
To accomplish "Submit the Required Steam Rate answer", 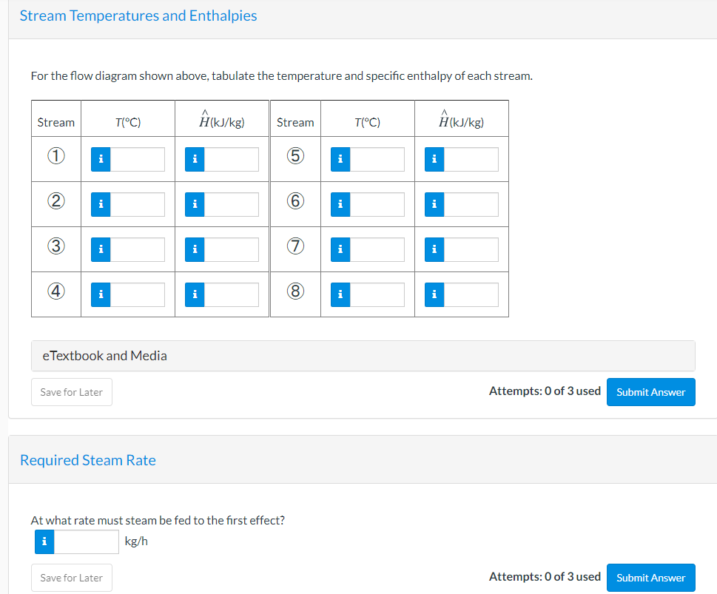I will [x=650, y=578].
